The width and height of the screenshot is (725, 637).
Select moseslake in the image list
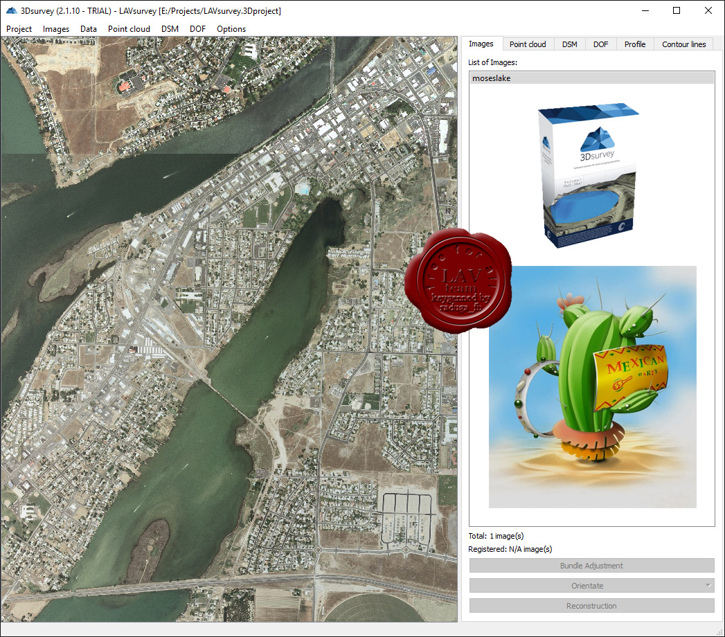click(592, 78)
